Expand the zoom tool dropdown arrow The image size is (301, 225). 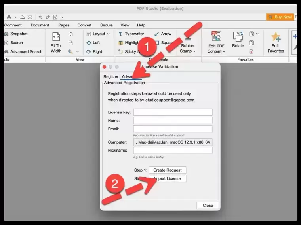pyautogui.click(x=78, y=52)
